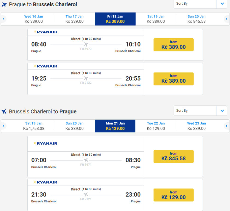Click the airplane icon beside Prague to Brussels Charleroi

click(x=4, y=5)
